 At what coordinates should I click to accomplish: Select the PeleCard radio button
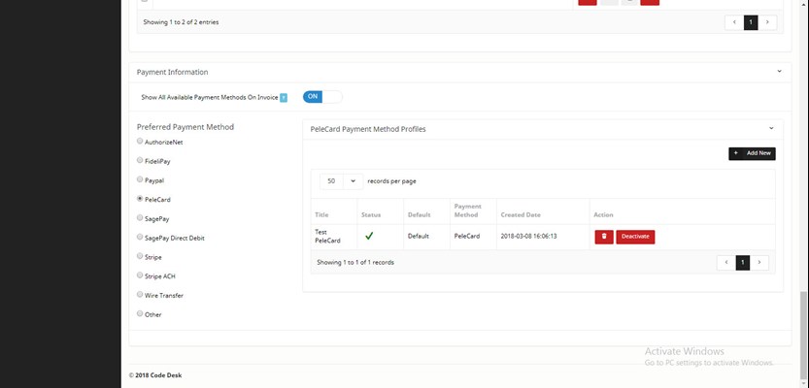(140, 199)
